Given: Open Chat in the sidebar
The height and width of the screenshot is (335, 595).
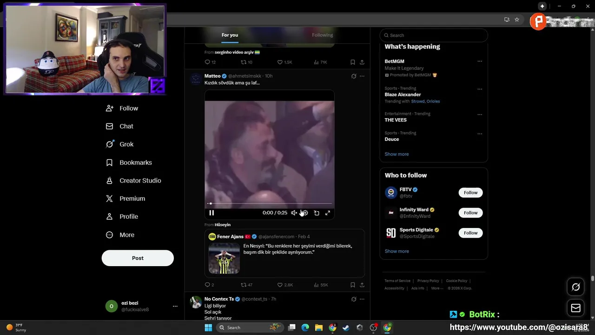Looking at the screenshot, I should point(120,126).
